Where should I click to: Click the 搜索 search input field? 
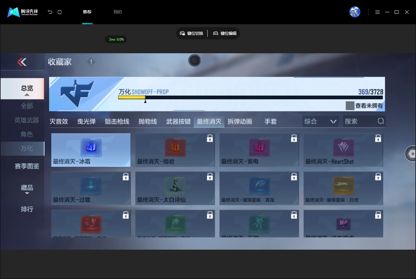point(364,121)
